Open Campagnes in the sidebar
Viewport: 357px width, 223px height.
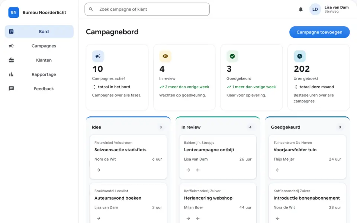39,46
